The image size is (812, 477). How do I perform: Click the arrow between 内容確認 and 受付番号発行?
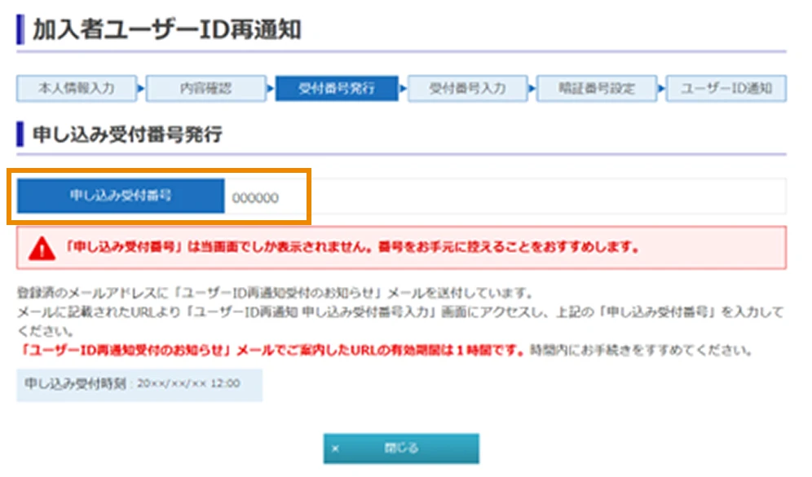pos(270,89)
